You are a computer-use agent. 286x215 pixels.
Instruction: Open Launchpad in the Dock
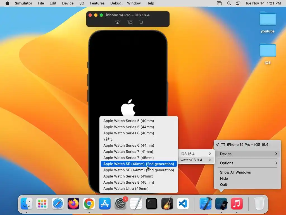click(x=42, y=204)
